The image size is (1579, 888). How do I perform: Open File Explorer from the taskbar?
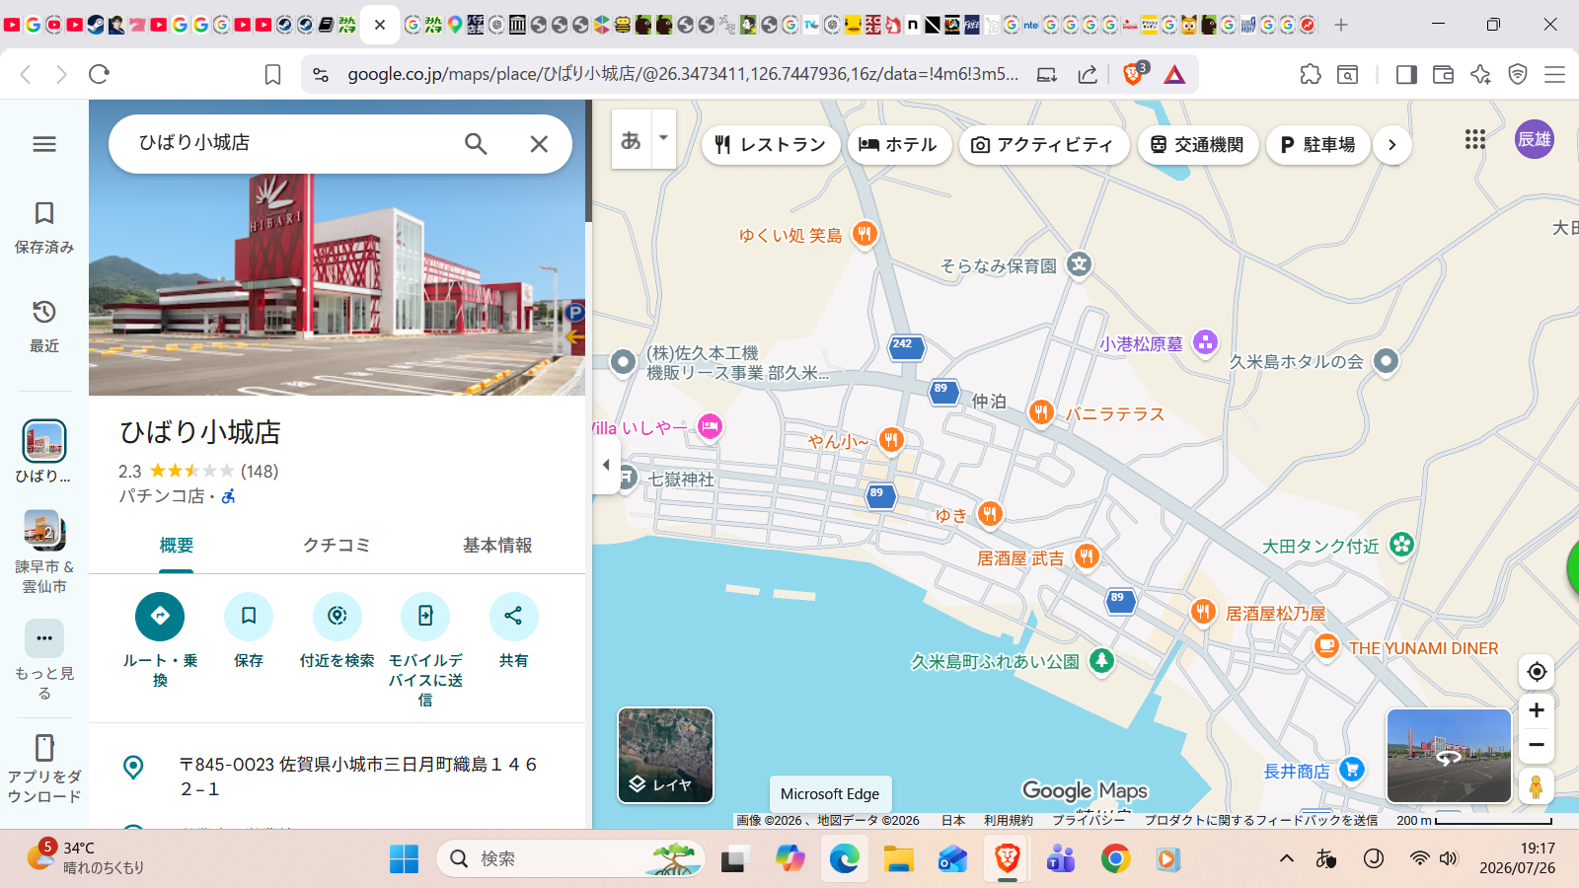coord(898,859)
